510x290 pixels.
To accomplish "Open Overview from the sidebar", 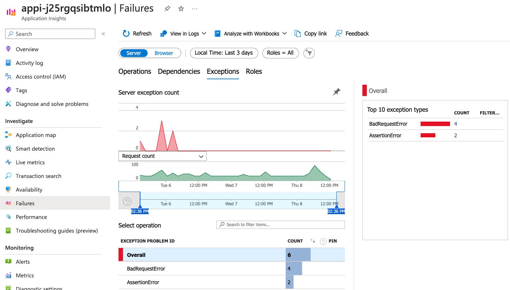I will (x=27, y=49).
